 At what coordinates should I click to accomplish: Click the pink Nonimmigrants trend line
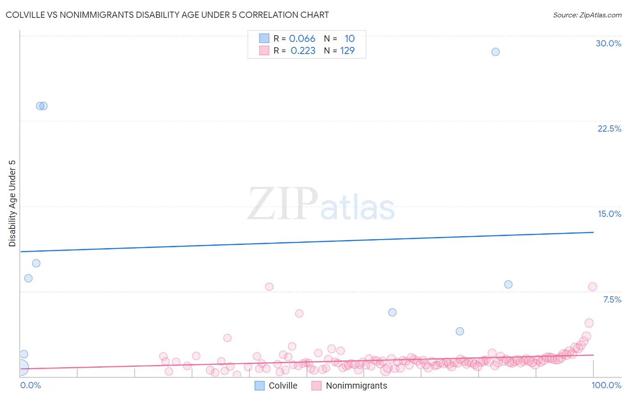(307, 361)
